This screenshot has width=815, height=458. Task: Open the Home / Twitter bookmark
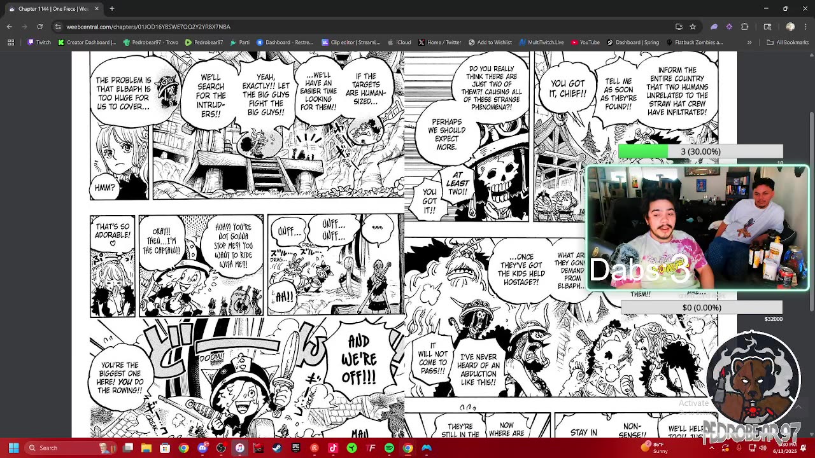tap(440, 43)
